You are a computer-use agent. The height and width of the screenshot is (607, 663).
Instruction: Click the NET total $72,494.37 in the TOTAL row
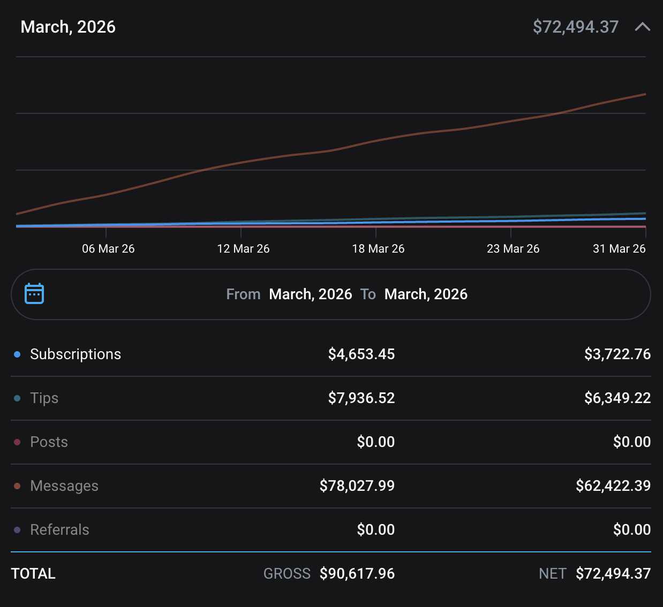[613, 574]
